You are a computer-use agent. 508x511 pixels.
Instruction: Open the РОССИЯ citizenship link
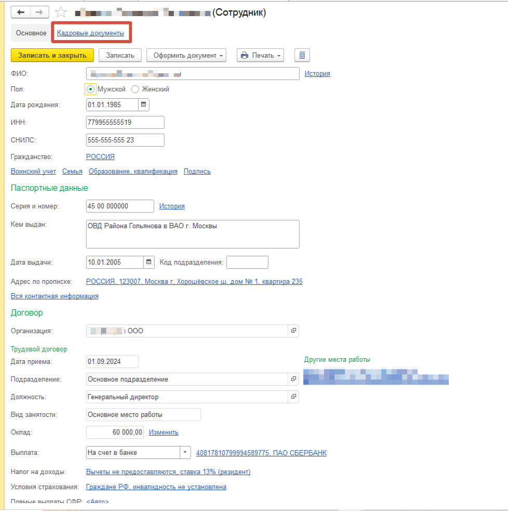(100, 157)
